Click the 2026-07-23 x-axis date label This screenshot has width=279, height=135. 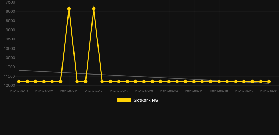[x=119, y=91]
